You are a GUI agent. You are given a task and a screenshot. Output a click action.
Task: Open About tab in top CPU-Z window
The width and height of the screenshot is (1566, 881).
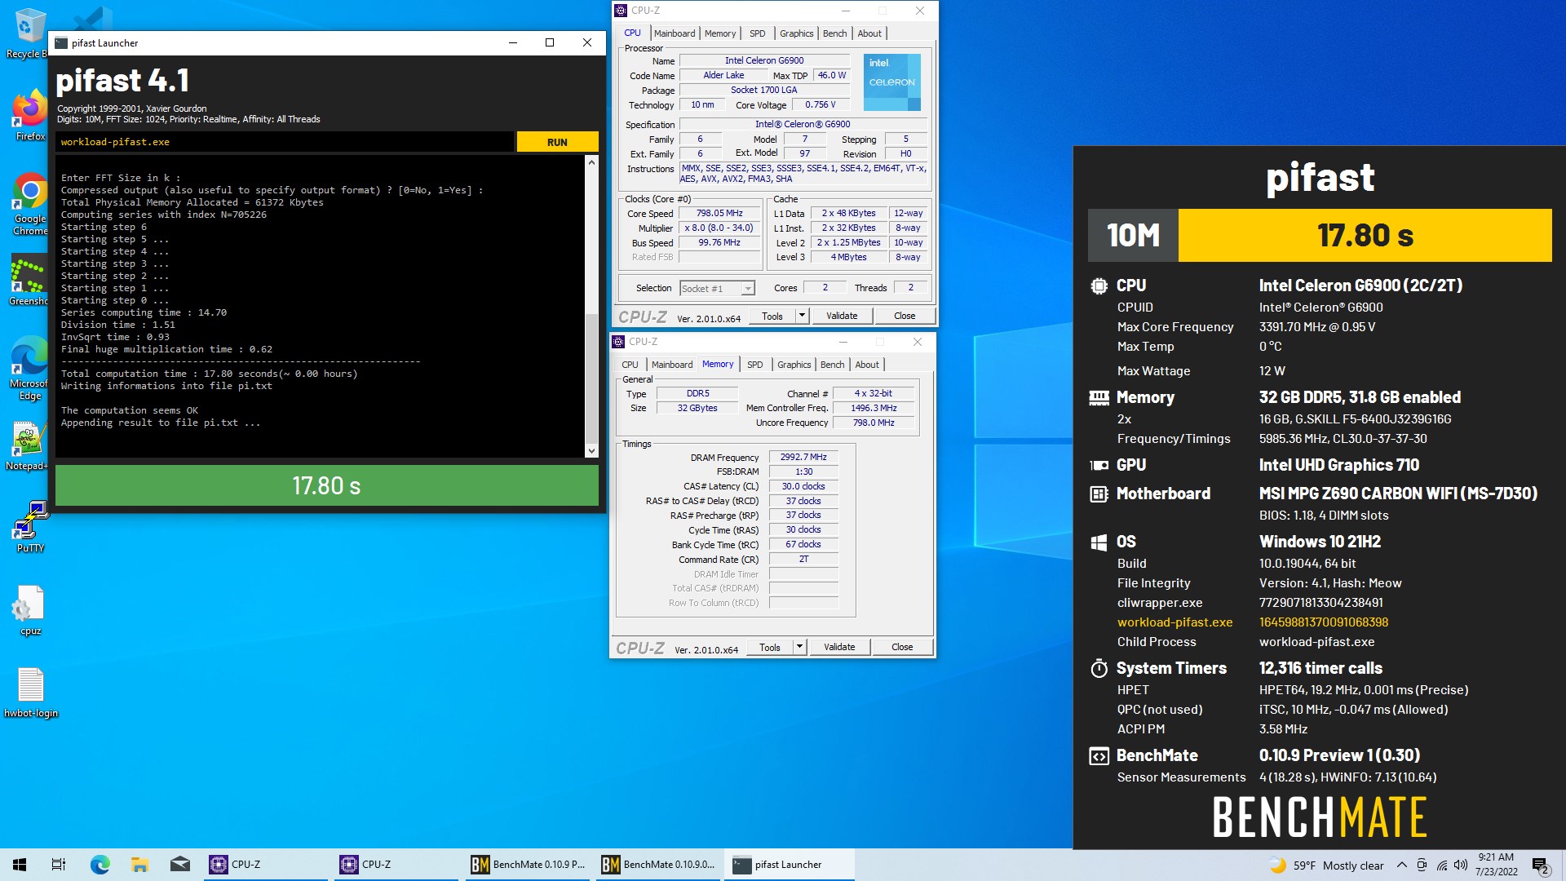[x=869, y=33]
